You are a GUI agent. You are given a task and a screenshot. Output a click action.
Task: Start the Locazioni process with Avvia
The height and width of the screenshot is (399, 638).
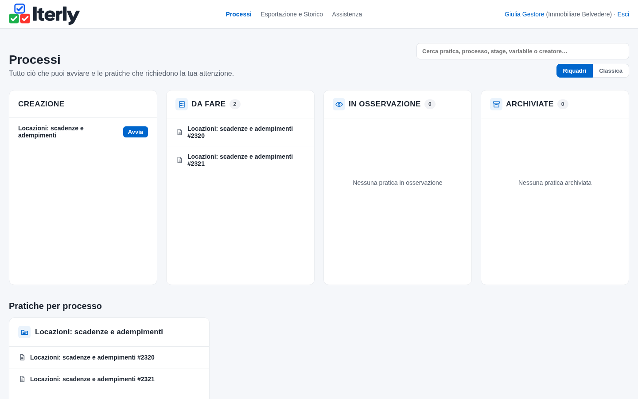tap(136, 132)
